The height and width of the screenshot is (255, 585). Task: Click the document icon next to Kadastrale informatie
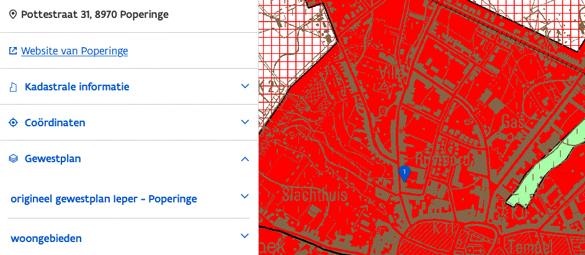[x=13, y=87]
